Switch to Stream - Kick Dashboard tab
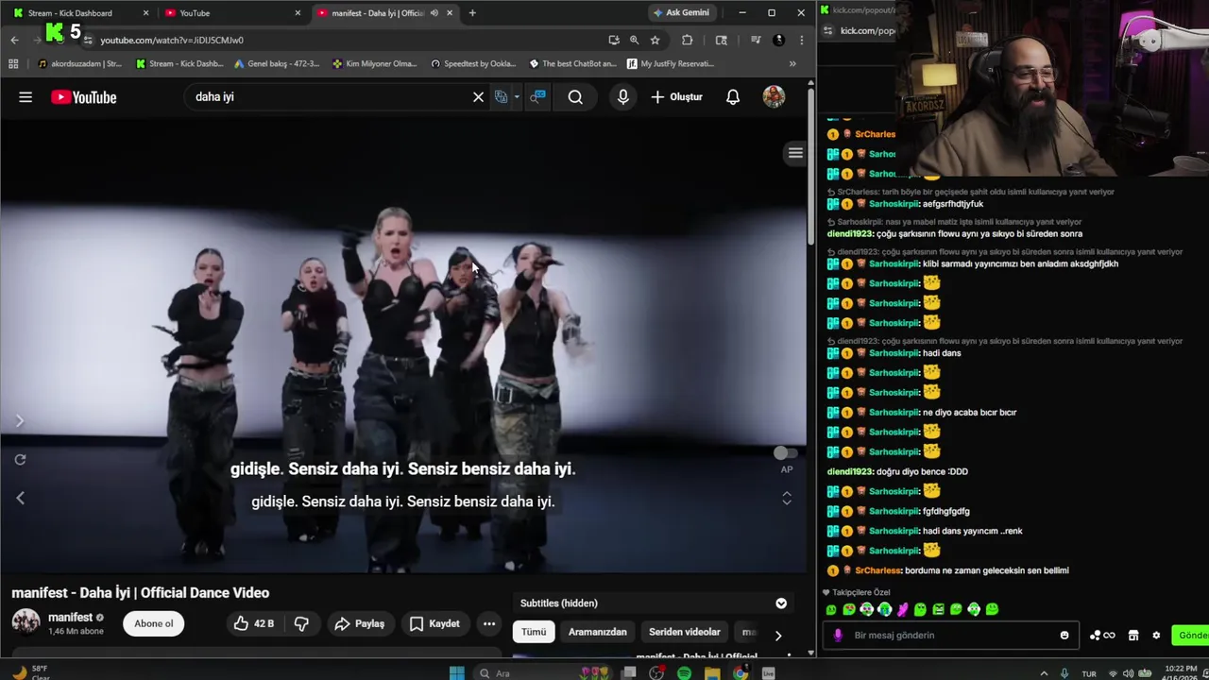The width and height of the screenshot is (1209, 680). click(79, 13)
